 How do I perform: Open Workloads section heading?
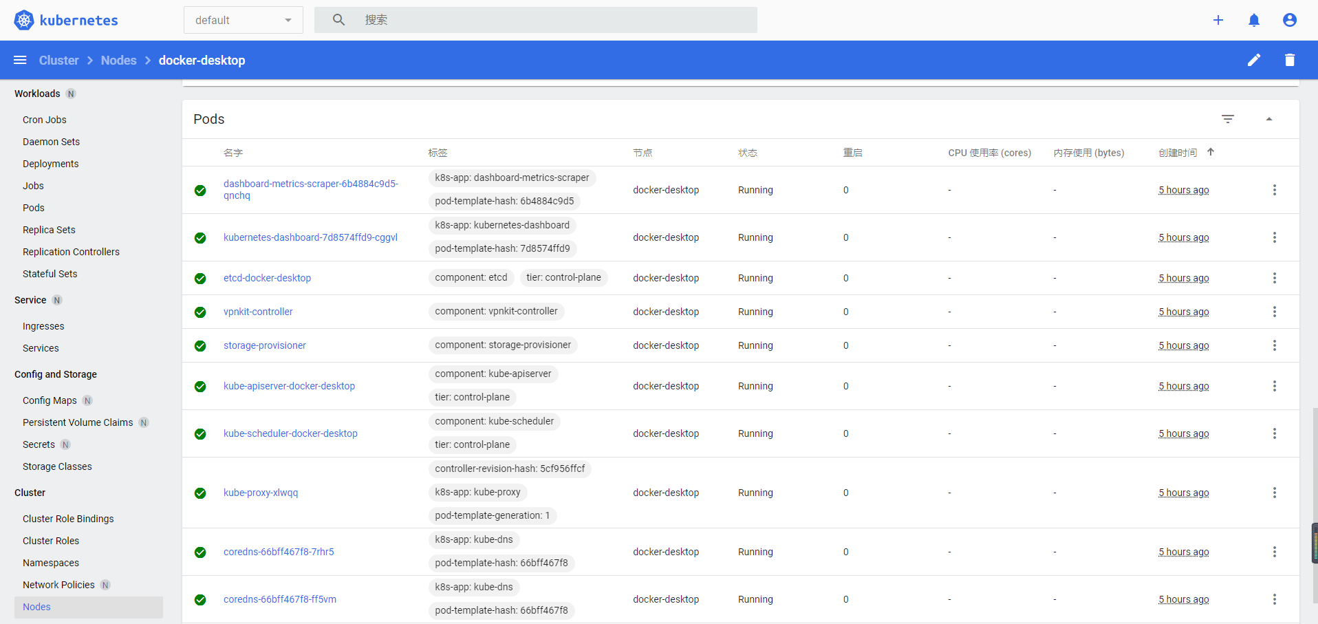tap(37, 94)
